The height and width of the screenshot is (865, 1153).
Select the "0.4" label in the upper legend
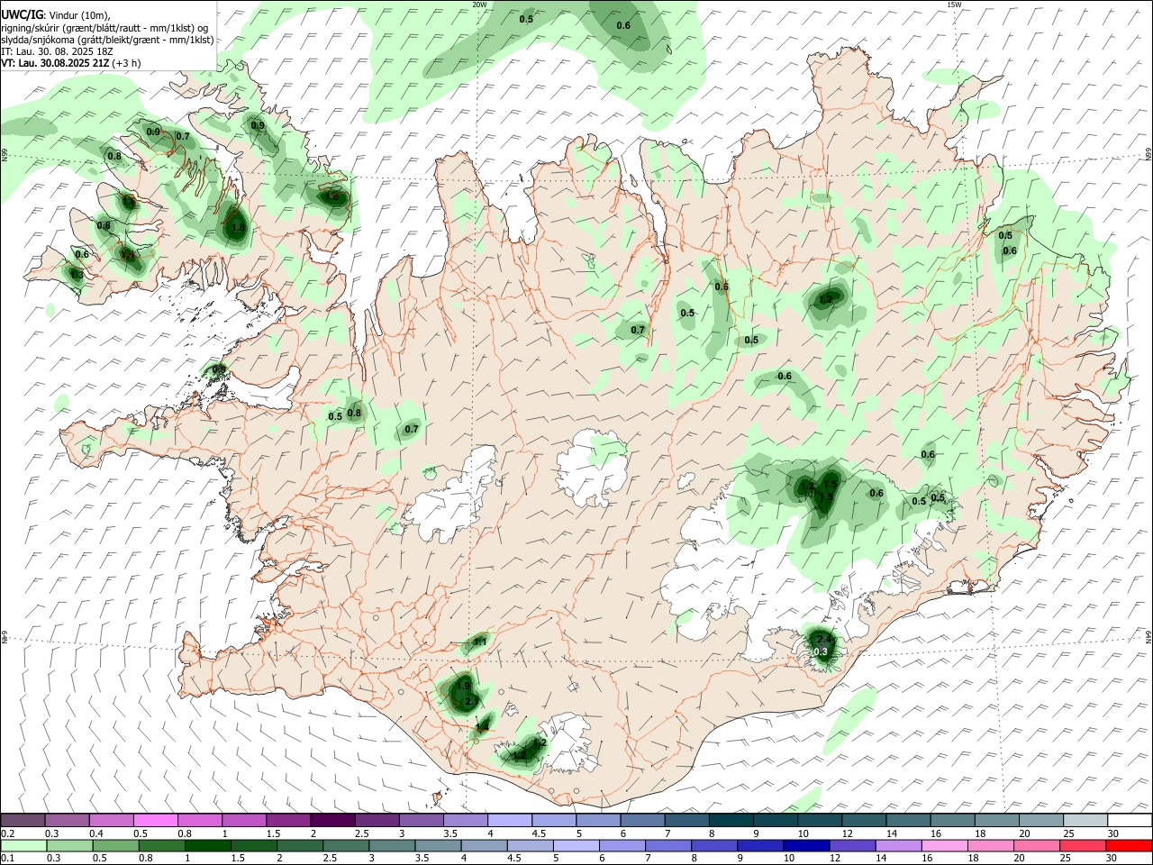point(96,833)
